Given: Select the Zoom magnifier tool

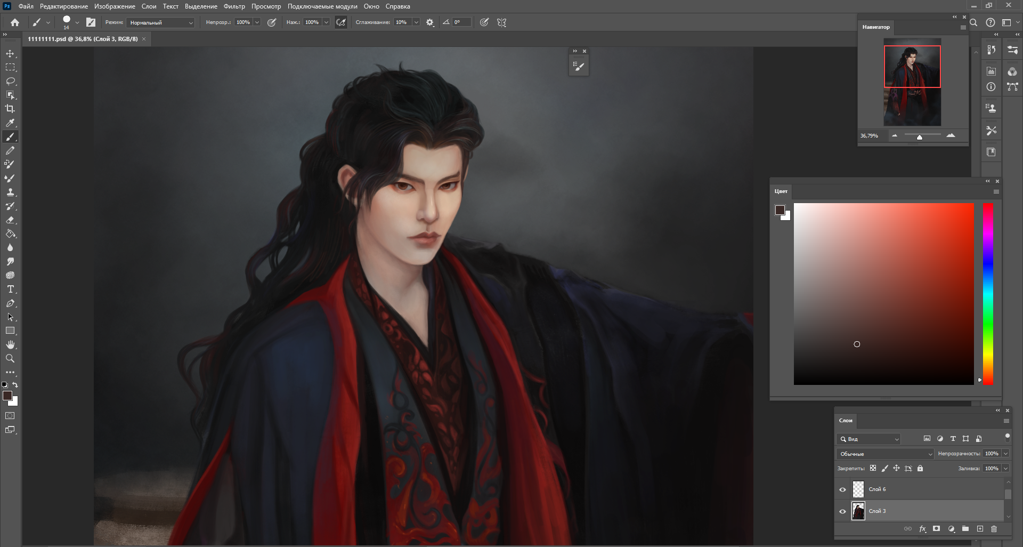Looking at the screenshot, I should coord(10,358).
